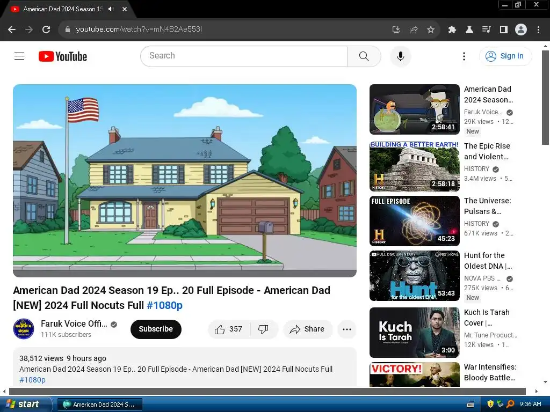Select American Dad 2024 taskbar button
The height and width of the screenshot is (412, 550).
pos(100,404)
